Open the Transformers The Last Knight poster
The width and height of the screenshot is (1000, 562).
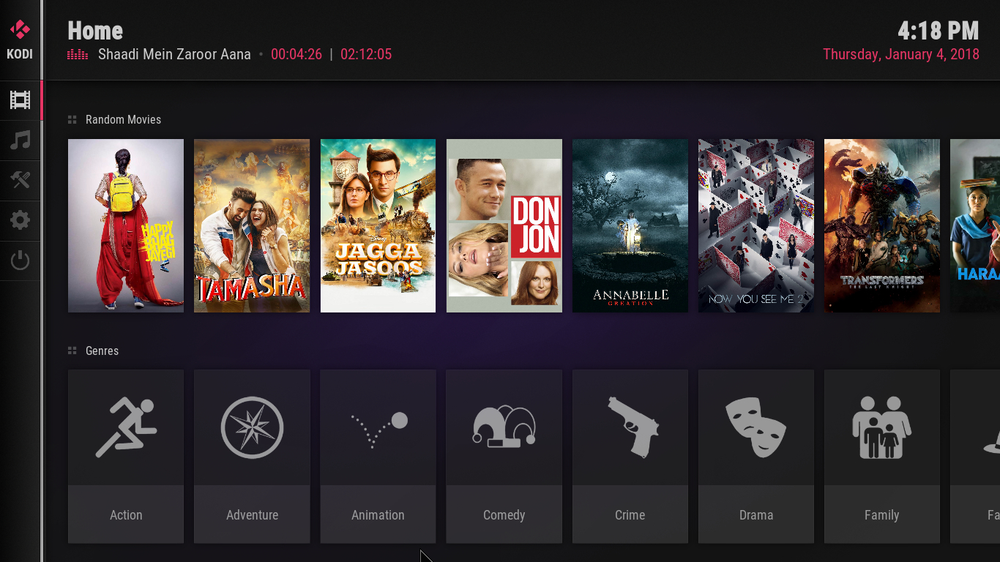(882, 225)
